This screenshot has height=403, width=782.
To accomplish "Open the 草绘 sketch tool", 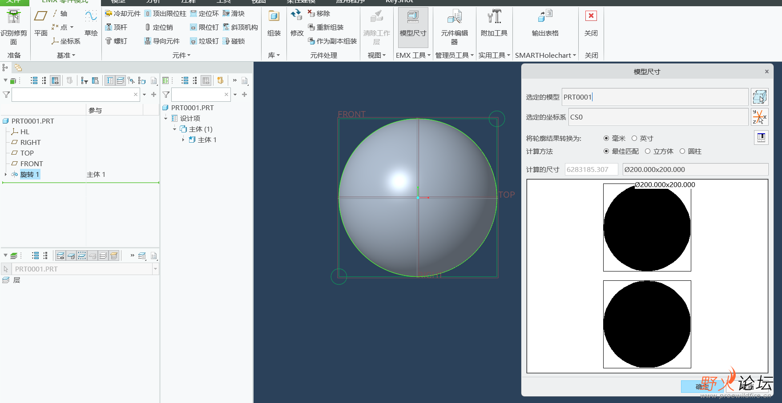I will (x=91, y=23).
